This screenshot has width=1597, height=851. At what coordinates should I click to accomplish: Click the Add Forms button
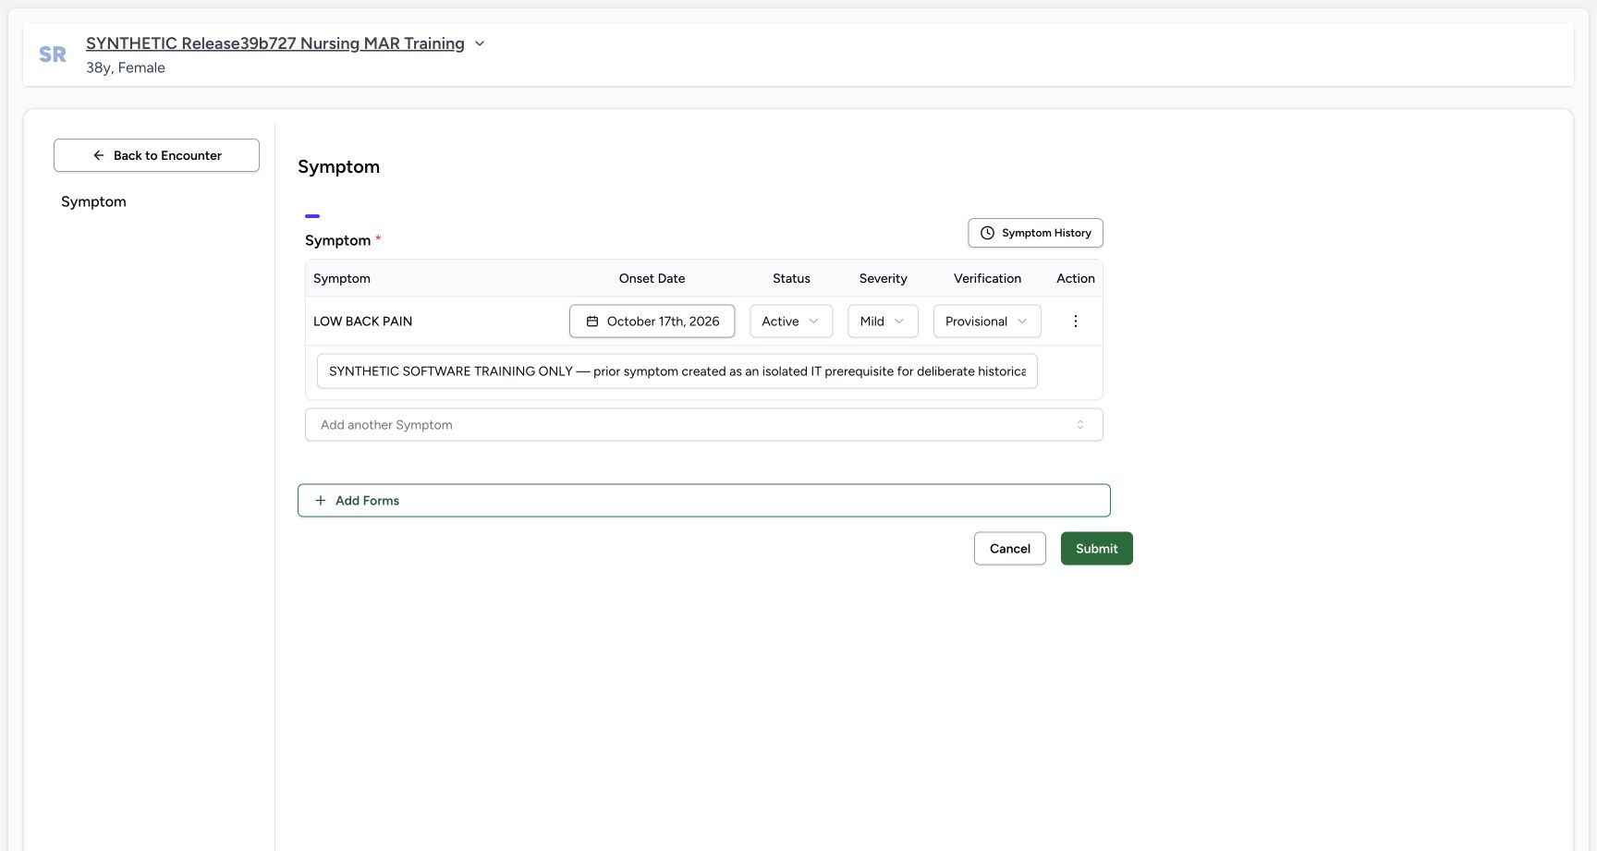[704, 501]
